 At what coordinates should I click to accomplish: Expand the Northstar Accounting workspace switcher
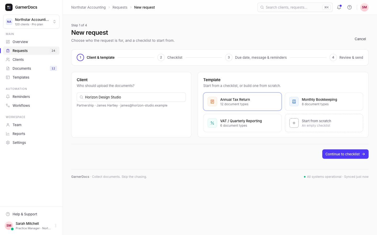31,22
